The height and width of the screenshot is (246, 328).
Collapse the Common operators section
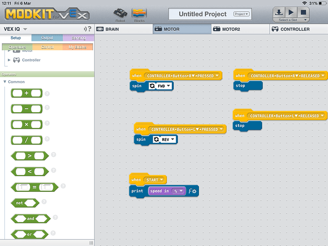(x=5, y=82)
